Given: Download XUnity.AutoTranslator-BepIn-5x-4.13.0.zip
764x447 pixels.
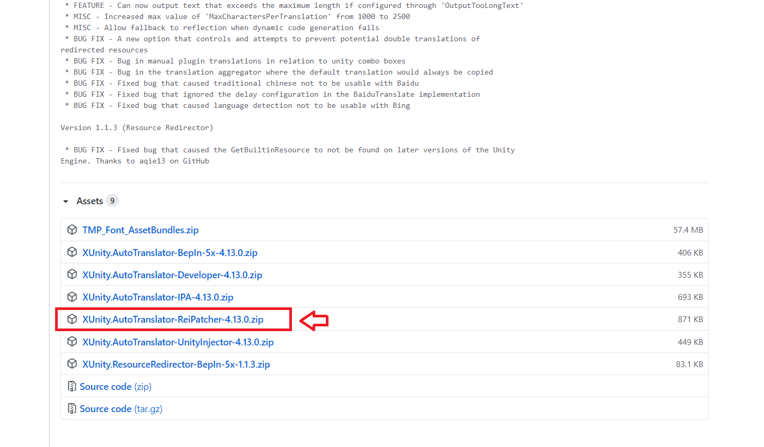Looking at the screenshot, I should (170, 253).
